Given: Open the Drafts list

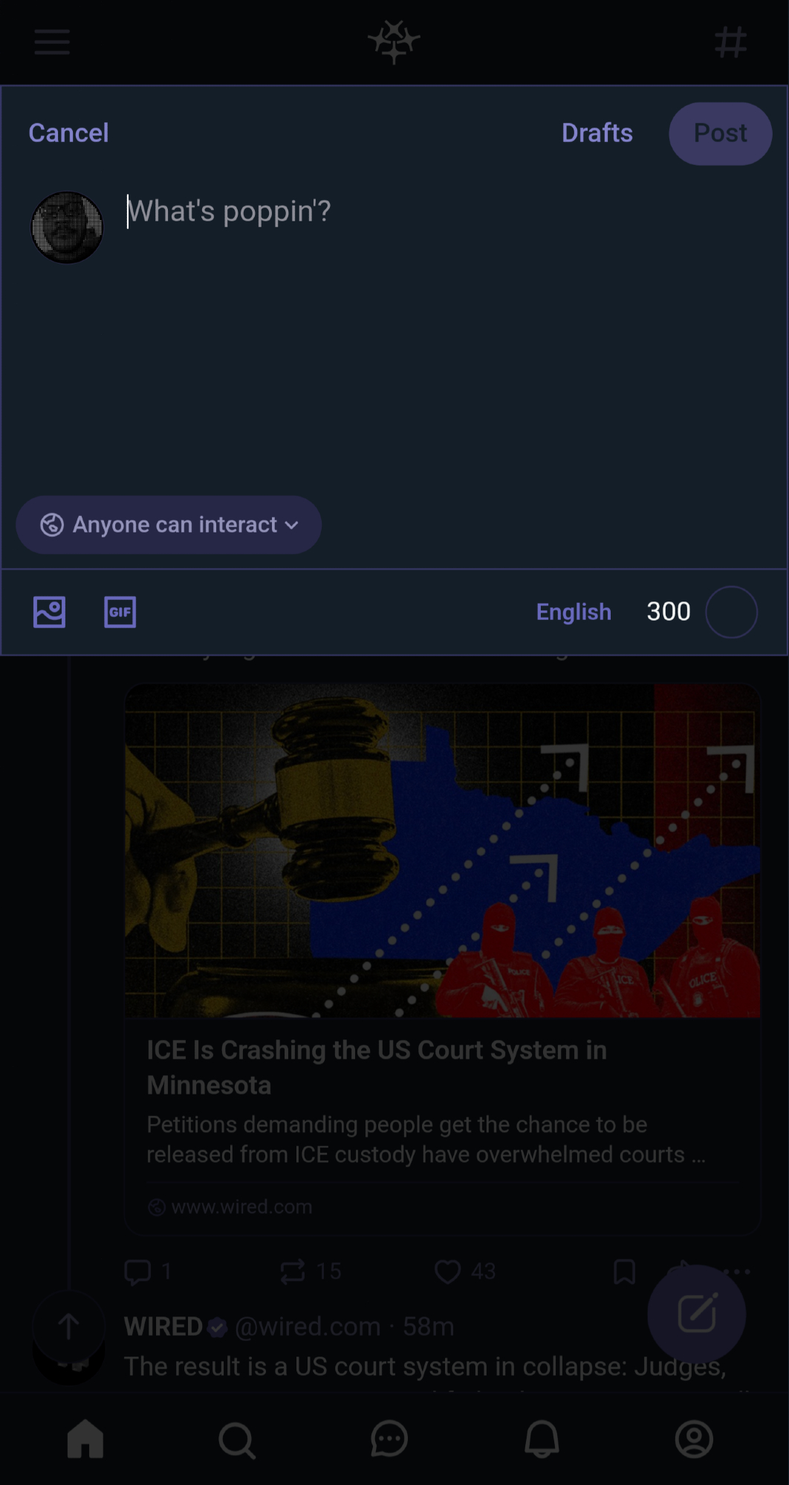Looking at the screenshot, I should [597, 133].
